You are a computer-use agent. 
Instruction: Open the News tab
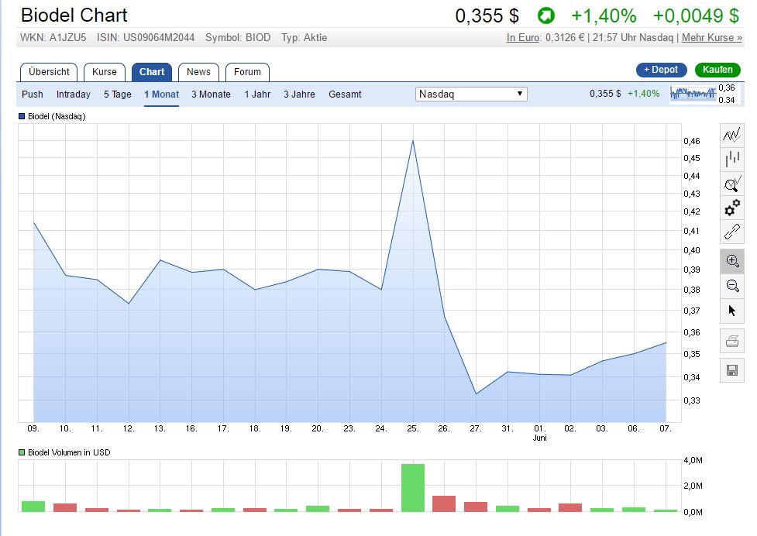pyautogui.click(x=198, y=72)
